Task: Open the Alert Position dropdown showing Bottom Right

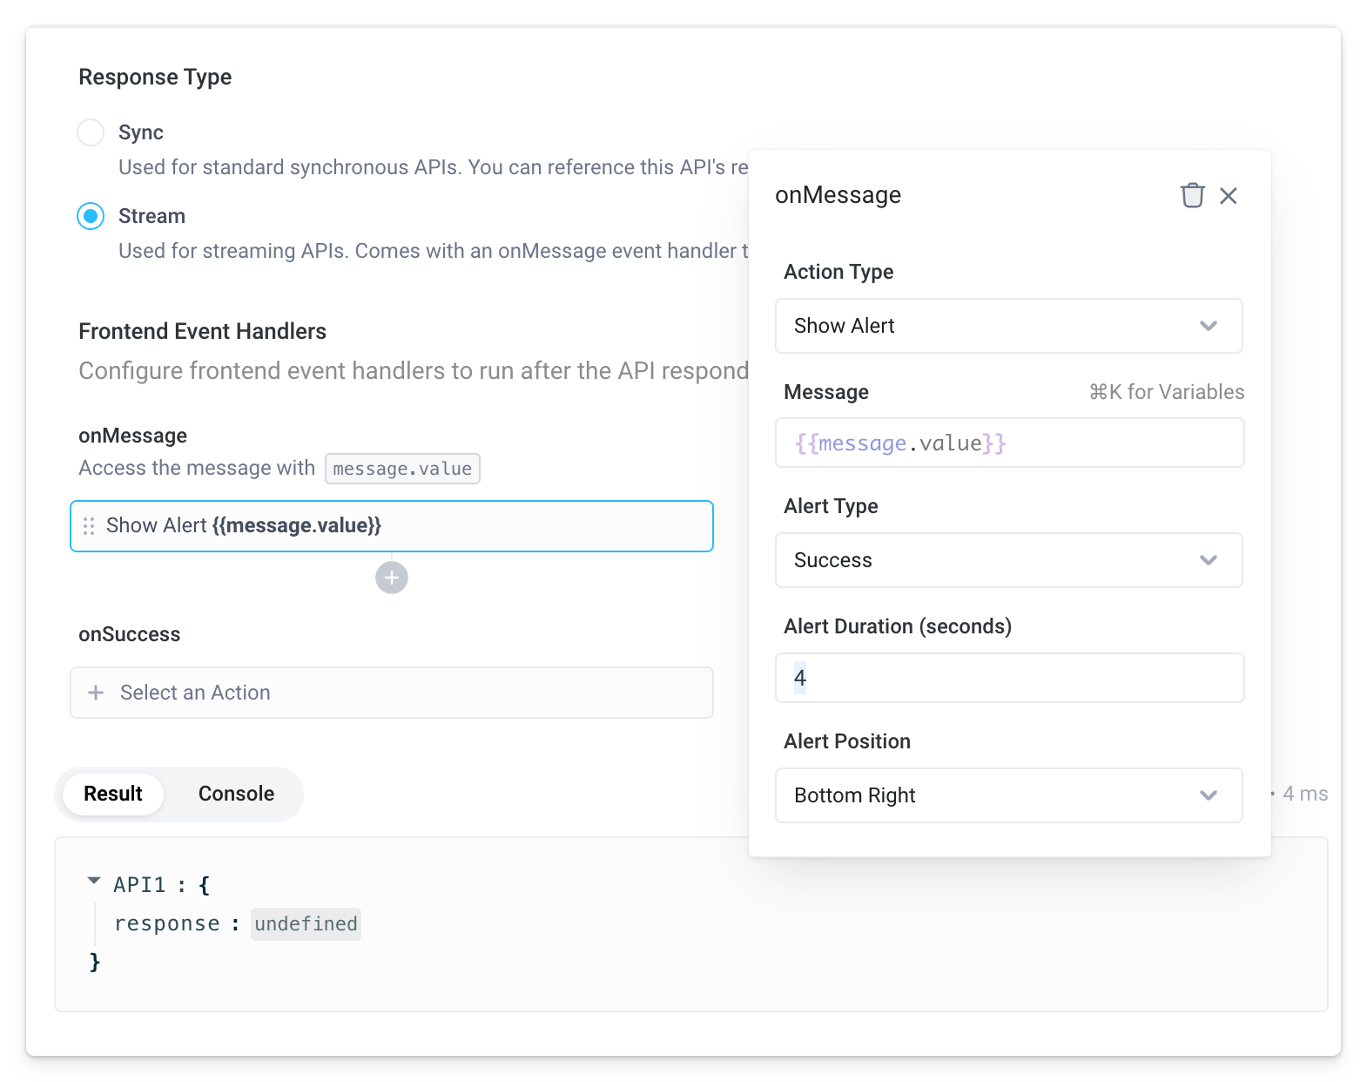Action: pyautogui.click(x=1008, y=795)
